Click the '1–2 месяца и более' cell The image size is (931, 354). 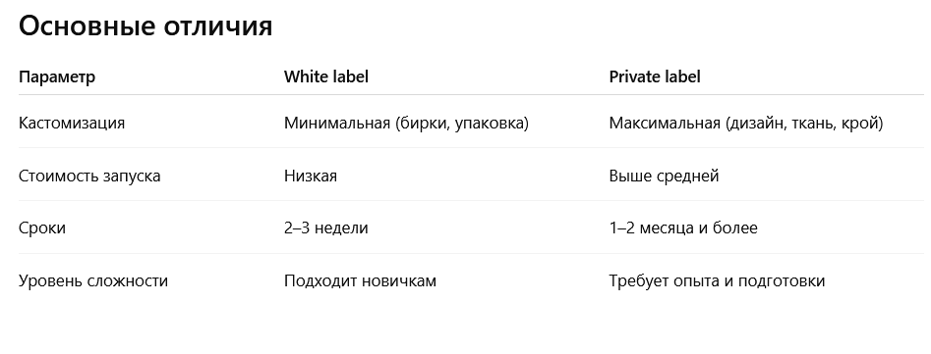click(x=683, y=228)
